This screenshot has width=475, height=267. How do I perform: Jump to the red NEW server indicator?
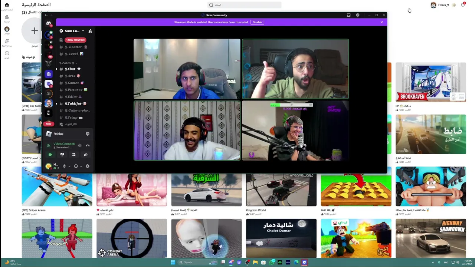pos(49,124)
